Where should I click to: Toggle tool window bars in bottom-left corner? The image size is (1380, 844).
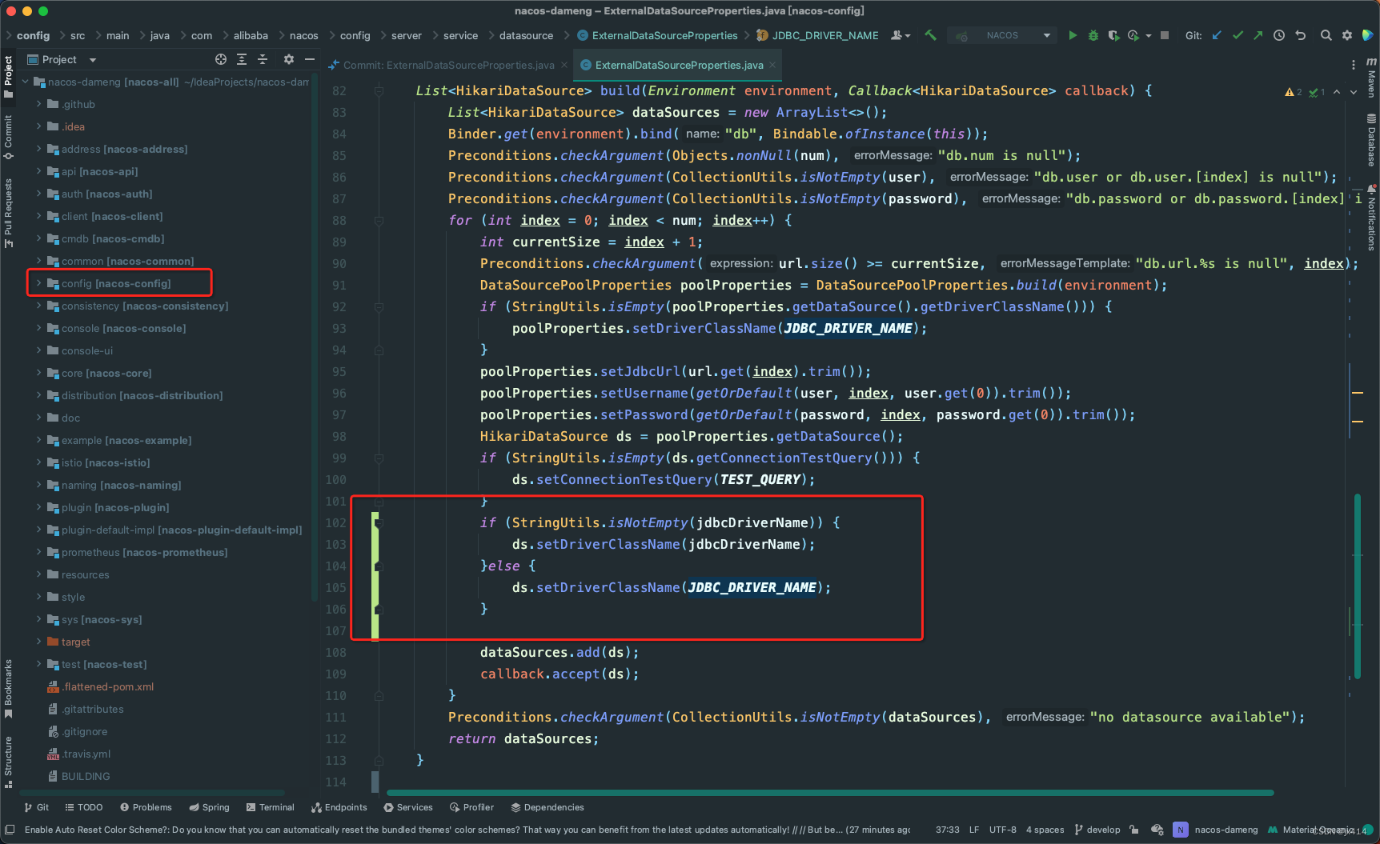coord(10,830)
